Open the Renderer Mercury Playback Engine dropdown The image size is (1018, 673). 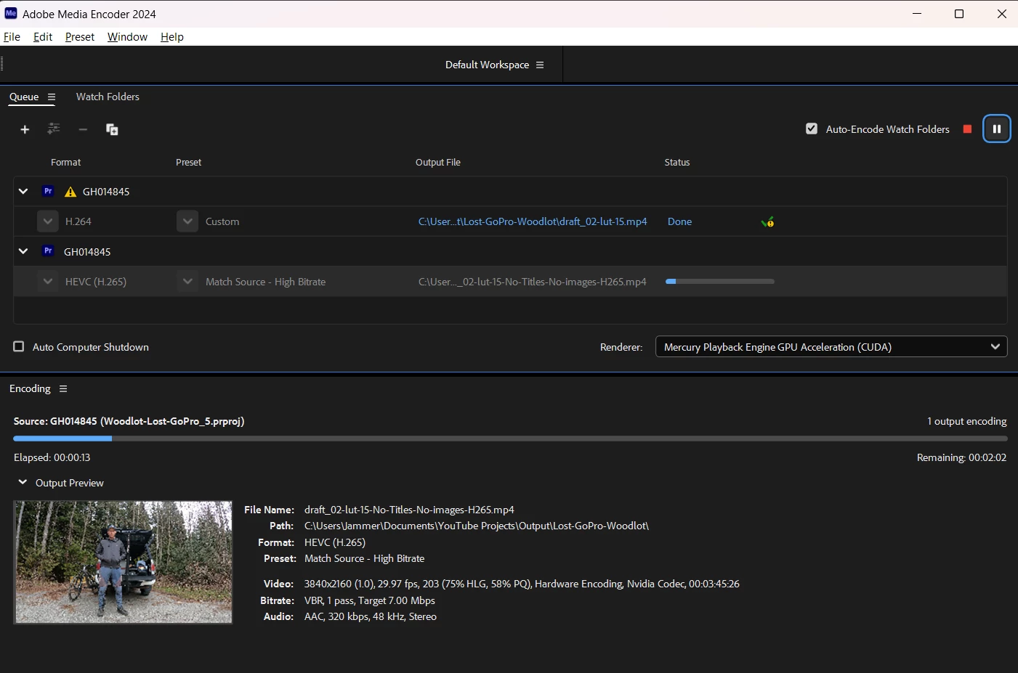pyautogui.click(x=831, y=347)
